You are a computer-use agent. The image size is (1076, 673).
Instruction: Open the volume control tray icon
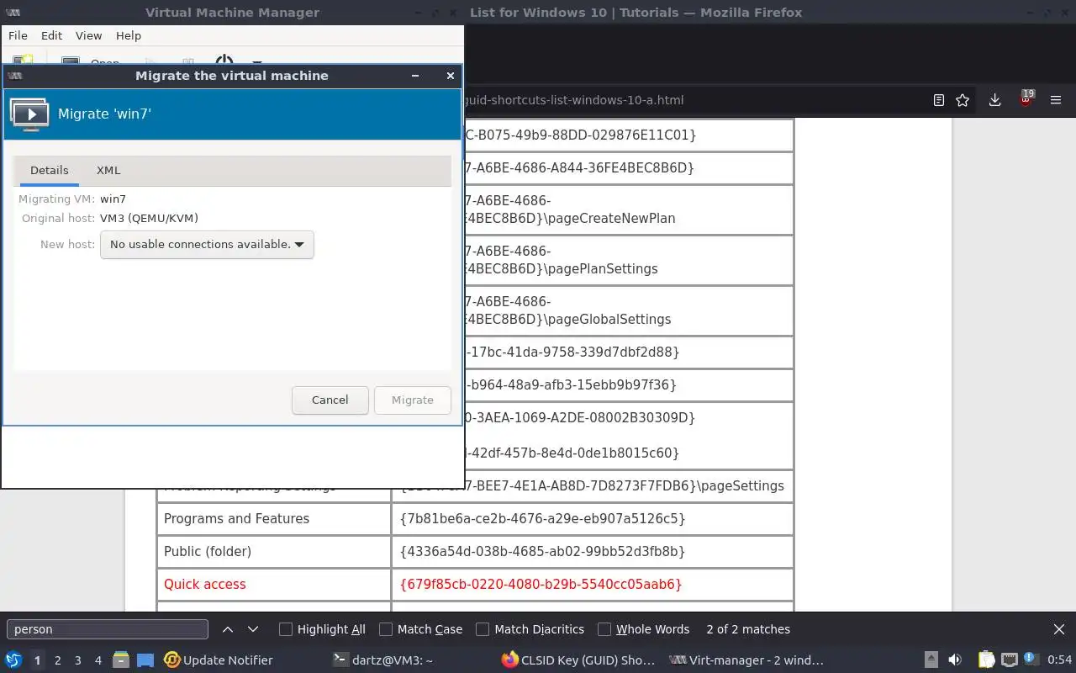(955, 660)
